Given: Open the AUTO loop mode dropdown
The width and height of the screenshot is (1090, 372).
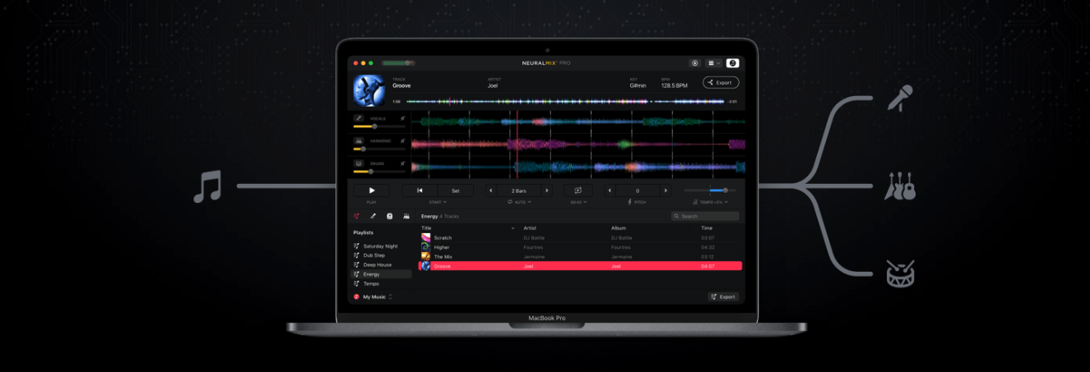Looking at the screenshot, I should click(519, 202).
